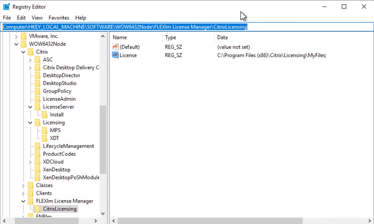Click the tree pane scroll down arrow

point(103,214)
